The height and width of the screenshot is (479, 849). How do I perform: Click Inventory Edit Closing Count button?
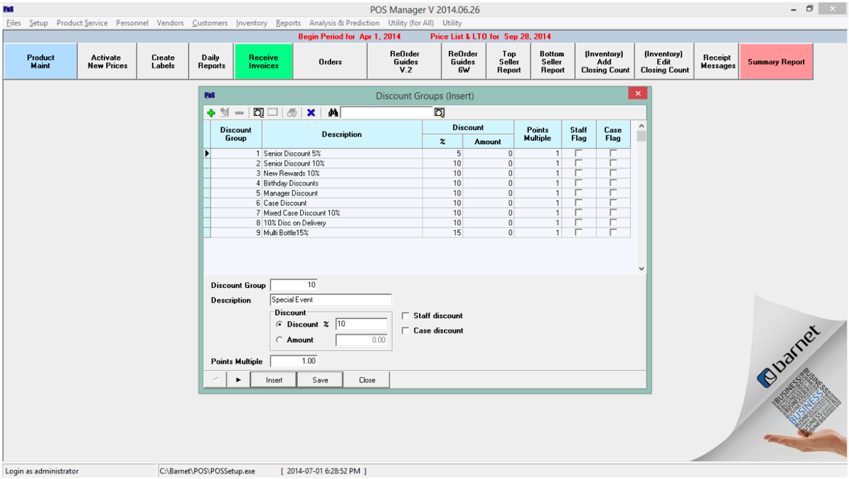pyautogui.click(x=664, y=62)
